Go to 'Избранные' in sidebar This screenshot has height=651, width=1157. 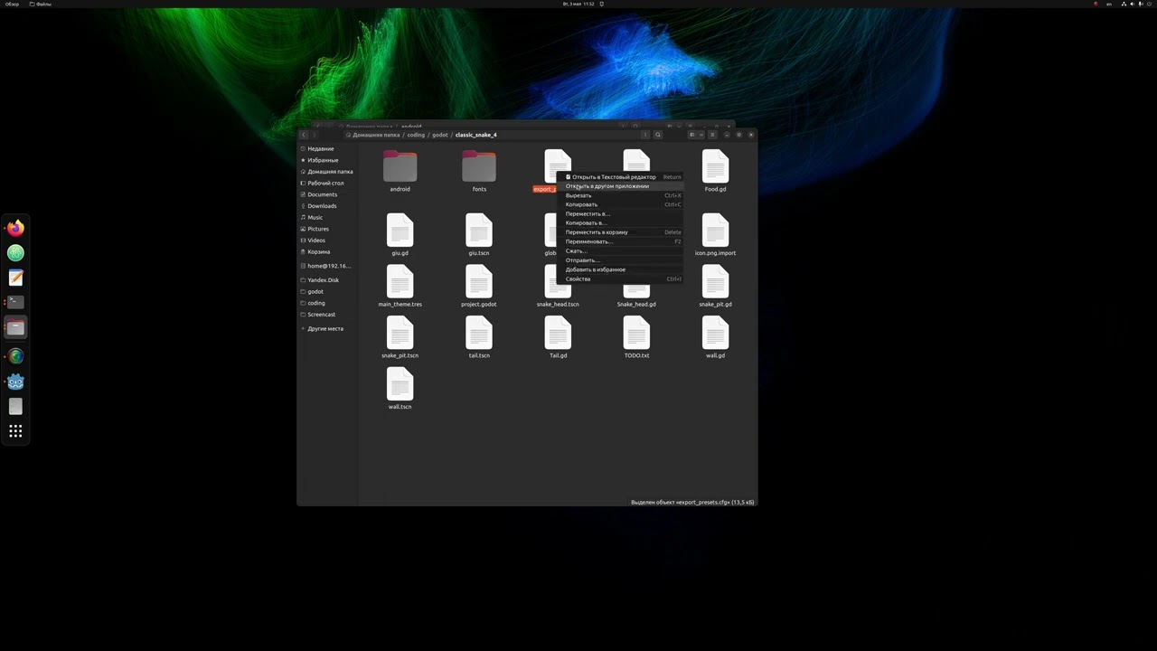click(327, 160)
